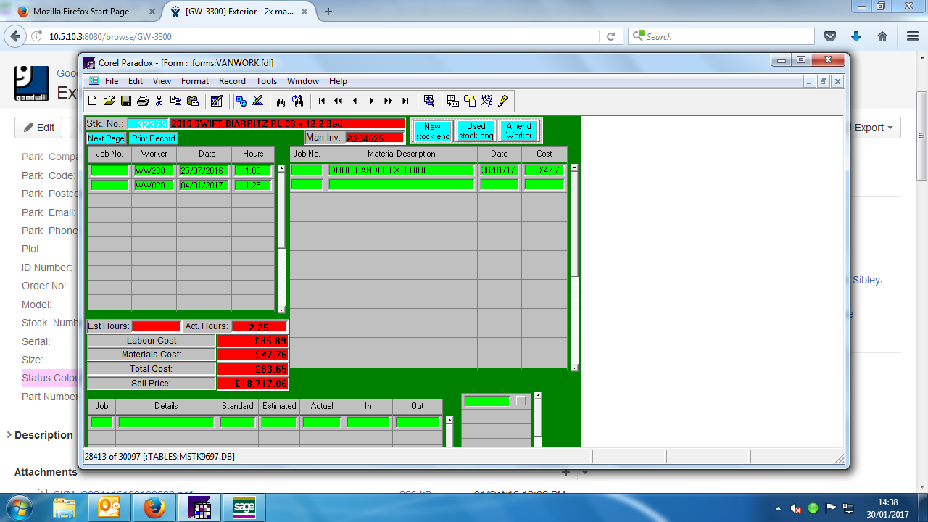Image resolution: width=928 pixels, height=522 pixels.
Task: Save using the floppy disk icon
Action: tap(126, 101)
